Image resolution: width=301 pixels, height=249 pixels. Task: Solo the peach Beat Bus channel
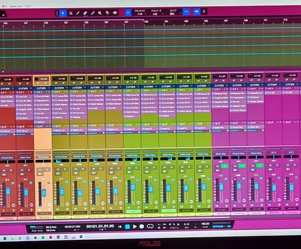pos(46,170)
